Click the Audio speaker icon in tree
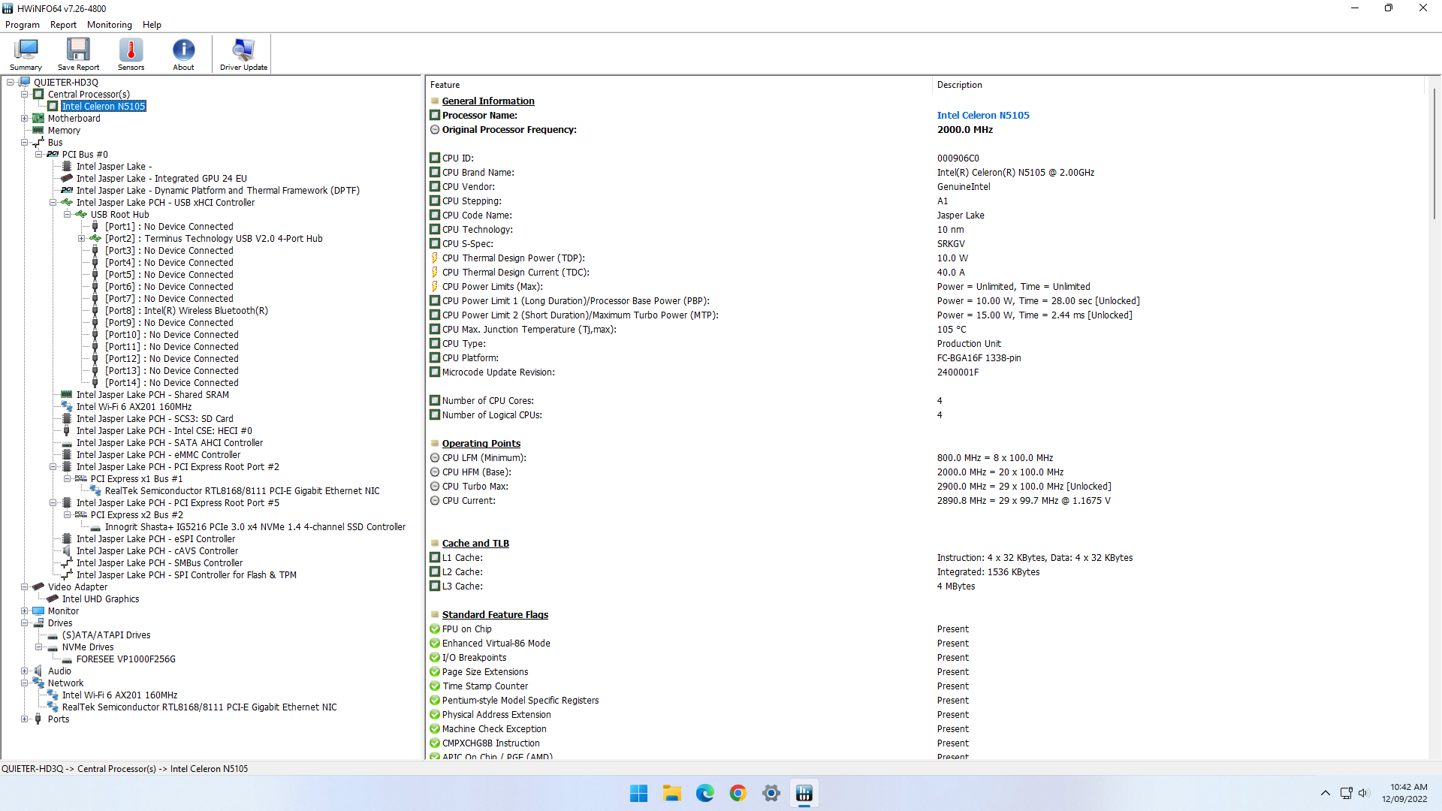The image size is (1442, 811). click(38, 671)
